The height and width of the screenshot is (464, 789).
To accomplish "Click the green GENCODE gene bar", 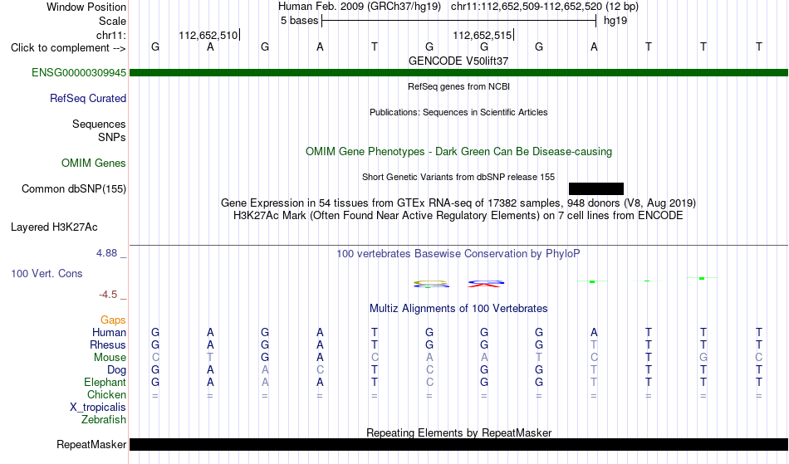I will pos(458,73).
